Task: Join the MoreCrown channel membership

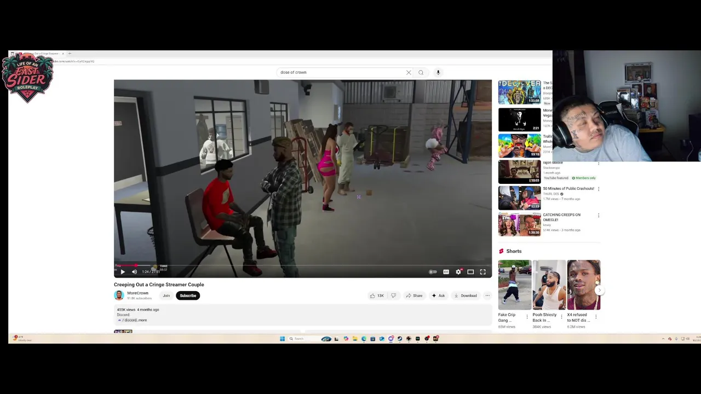Action: click(166, 296)
